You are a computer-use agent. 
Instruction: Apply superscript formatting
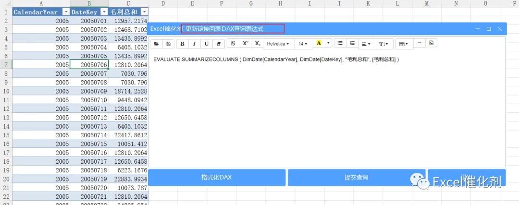point(245,43)
